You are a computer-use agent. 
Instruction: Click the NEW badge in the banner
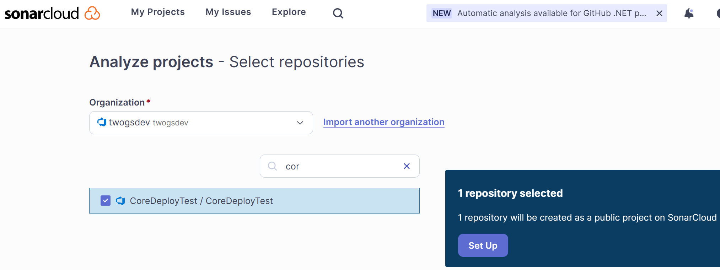(x=441, y=13)
